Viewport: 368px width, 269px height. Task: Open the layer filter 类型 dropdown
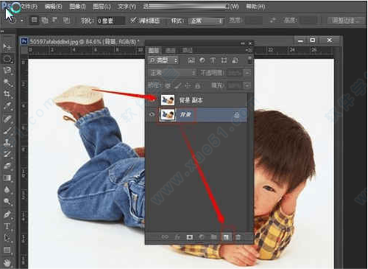point(163,60)
